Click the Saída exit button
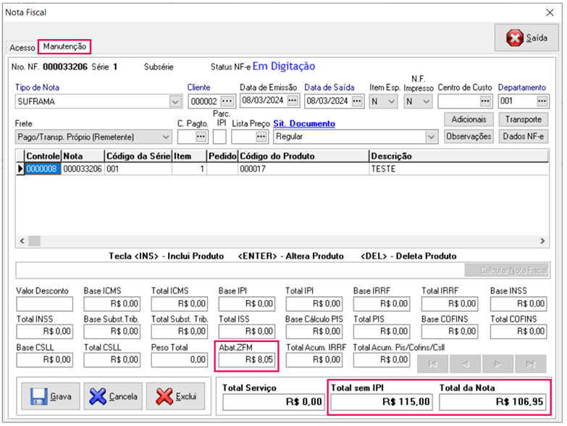The height and width of the screenshot is (426, 567). [x=521, y=37]
